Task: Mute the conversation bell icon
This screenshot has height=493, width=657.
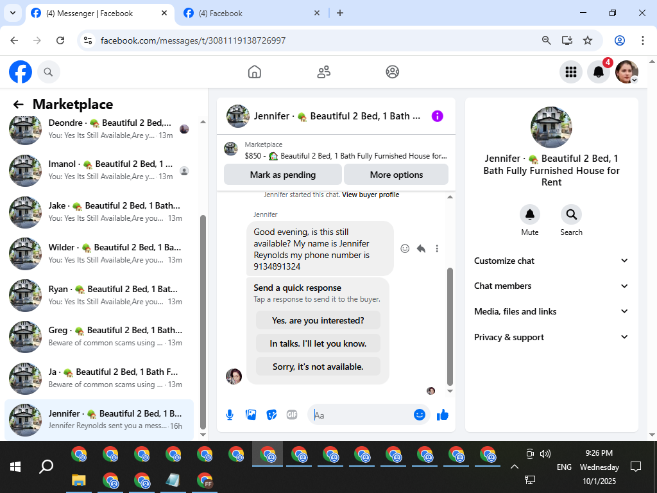Action: coord(529,214)
